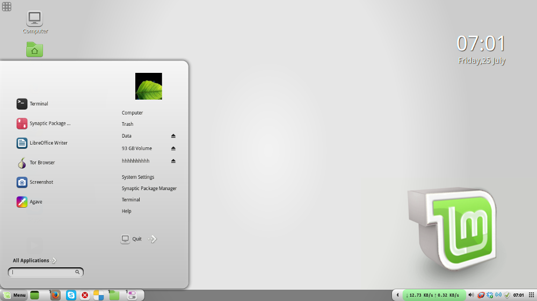This screenshot has height=301, width=537.
Task: Open the hhhhhhhhhh volume
Action: 136,161
